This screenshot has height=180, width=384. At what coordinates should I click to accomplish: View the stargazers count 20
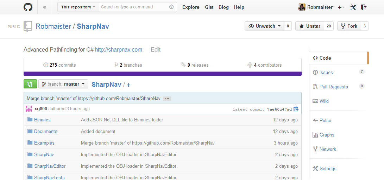[329, 26]
